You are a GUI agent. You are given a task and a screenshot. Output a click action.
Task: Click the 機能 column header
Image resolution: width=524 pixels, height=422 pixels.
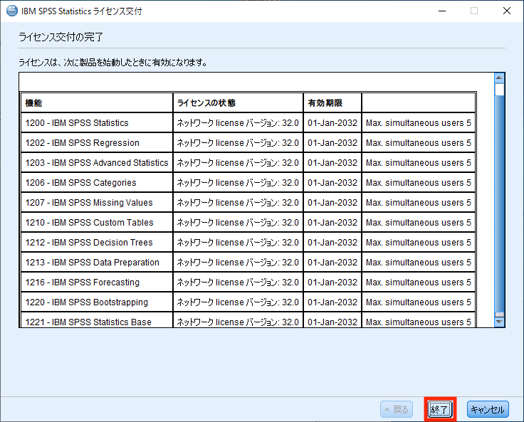click(97, 102)
